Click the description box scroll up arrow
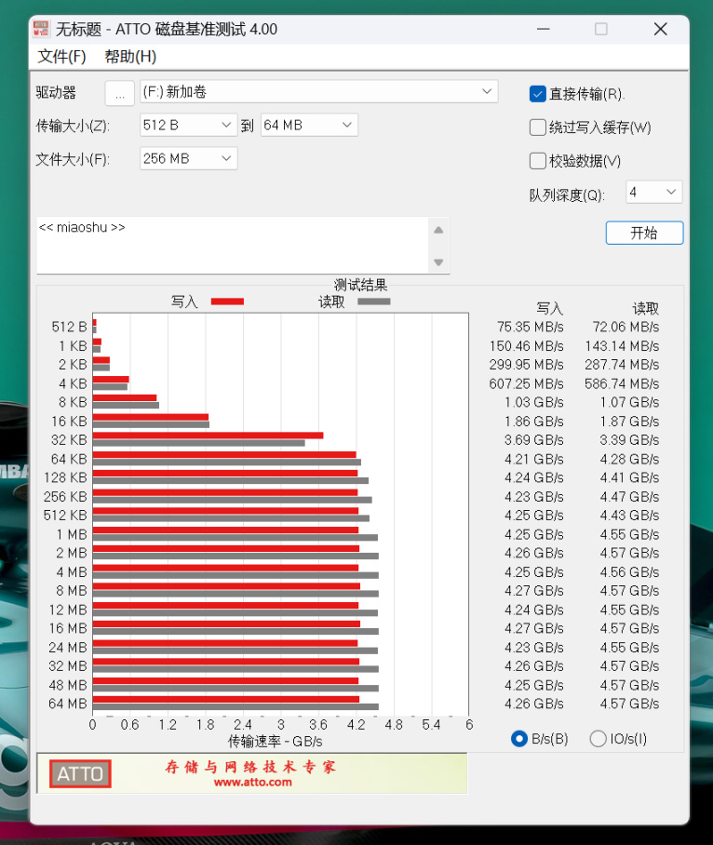This screenshot has height=845, width=713. coord(438,230)
